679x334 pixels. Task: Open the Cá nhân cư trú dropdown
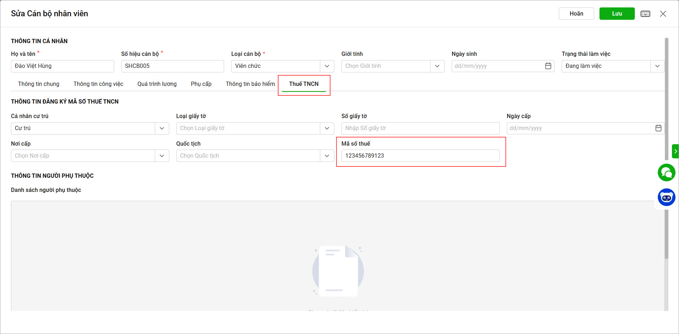(162, 128)
